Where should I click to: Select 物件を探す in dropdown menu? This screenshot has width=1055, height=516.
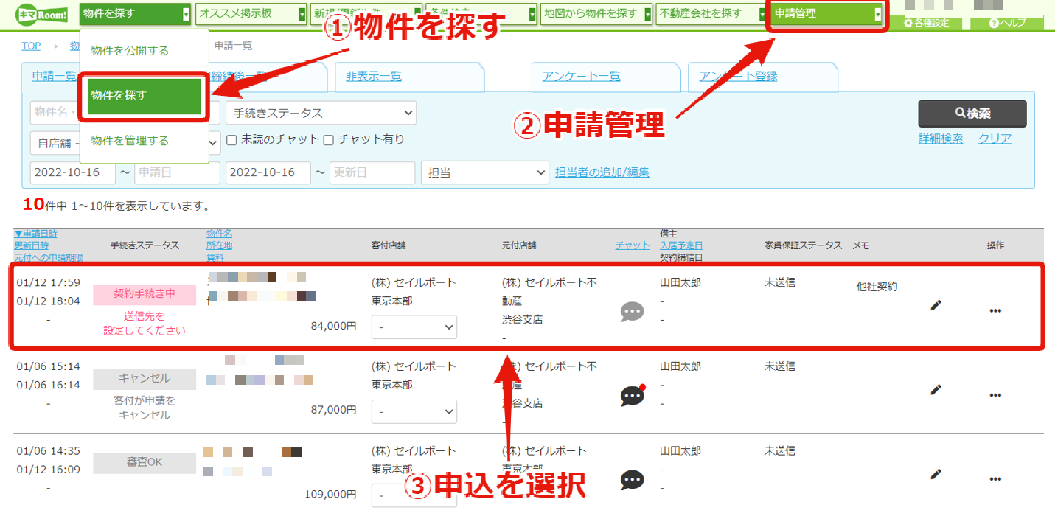pyautogui.click(x=145, y=96)
